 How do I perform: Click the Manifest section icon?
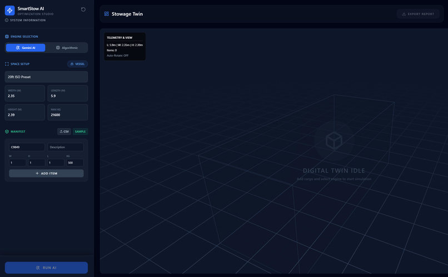pyautogui.click(x=7, y=131)
